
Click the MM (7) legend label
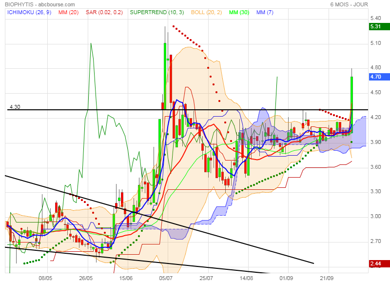pyautogui.click(x=265, y=12)
